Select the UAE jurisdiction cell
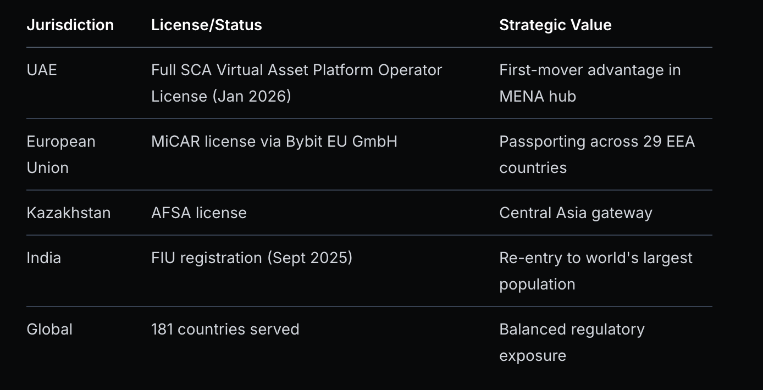Screen dimensions: 763x390 pyautogui.click(x=42, y=70)
